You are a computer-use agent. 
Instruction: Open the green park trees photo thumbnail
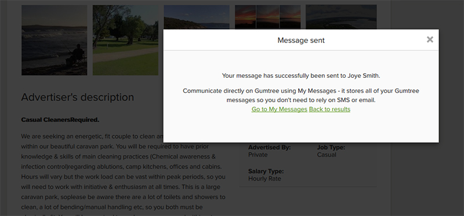pos(125,40)
